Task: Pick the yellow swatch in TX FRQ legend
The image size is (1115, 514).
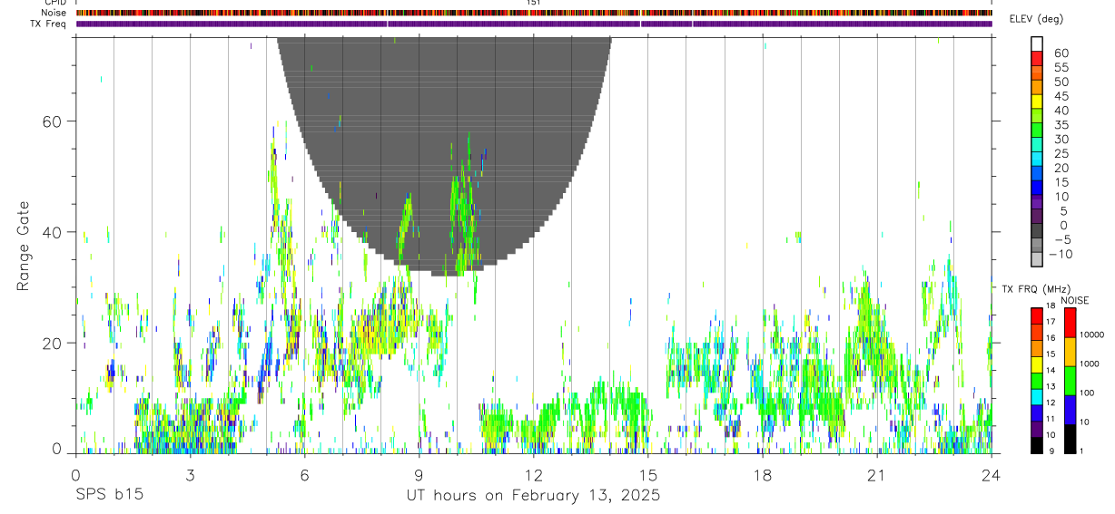Action: coord(1037,364)
